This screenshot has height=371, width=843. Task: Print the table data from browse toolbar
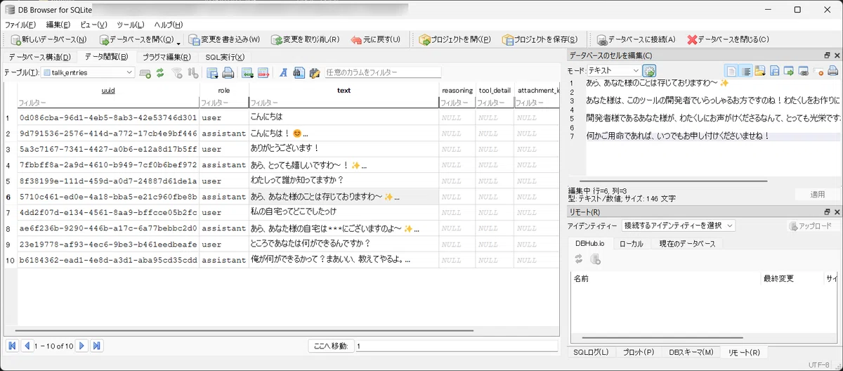(x=228, y=72)
